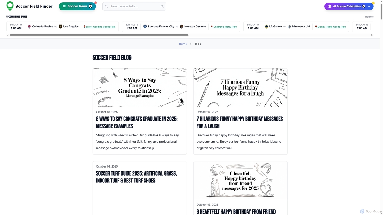Open 'Soccer Turf Guide 2025' headline

tap(136, 177)
